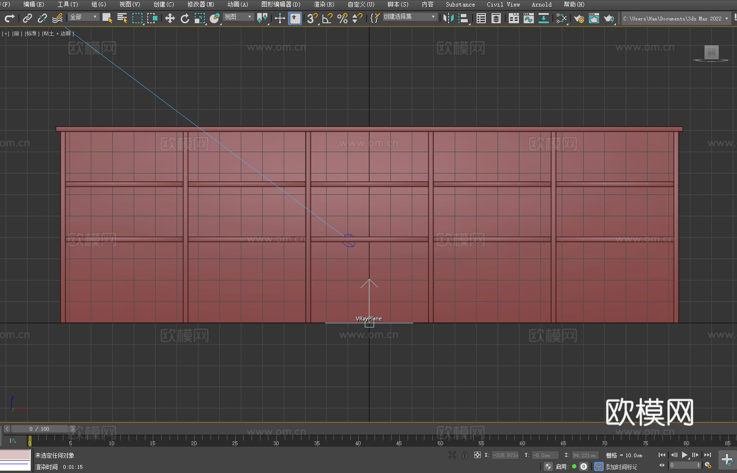
Task: Activate the Select and Scale tool
Action: click(x=200, y=18)
